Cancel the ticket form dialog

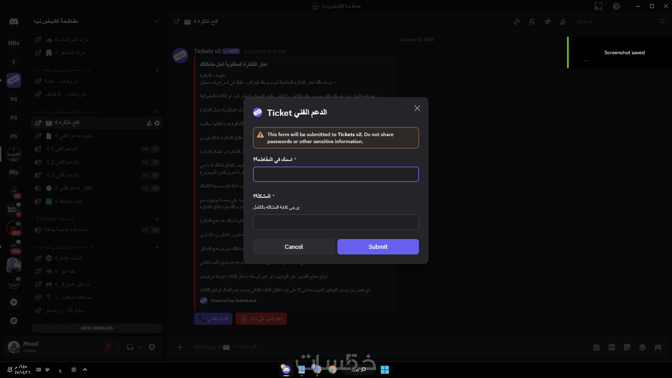tap(293, 247)
